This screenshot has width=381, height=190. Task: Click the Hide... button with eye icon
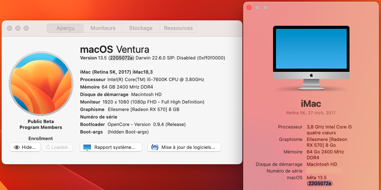(x=25, y=147)
